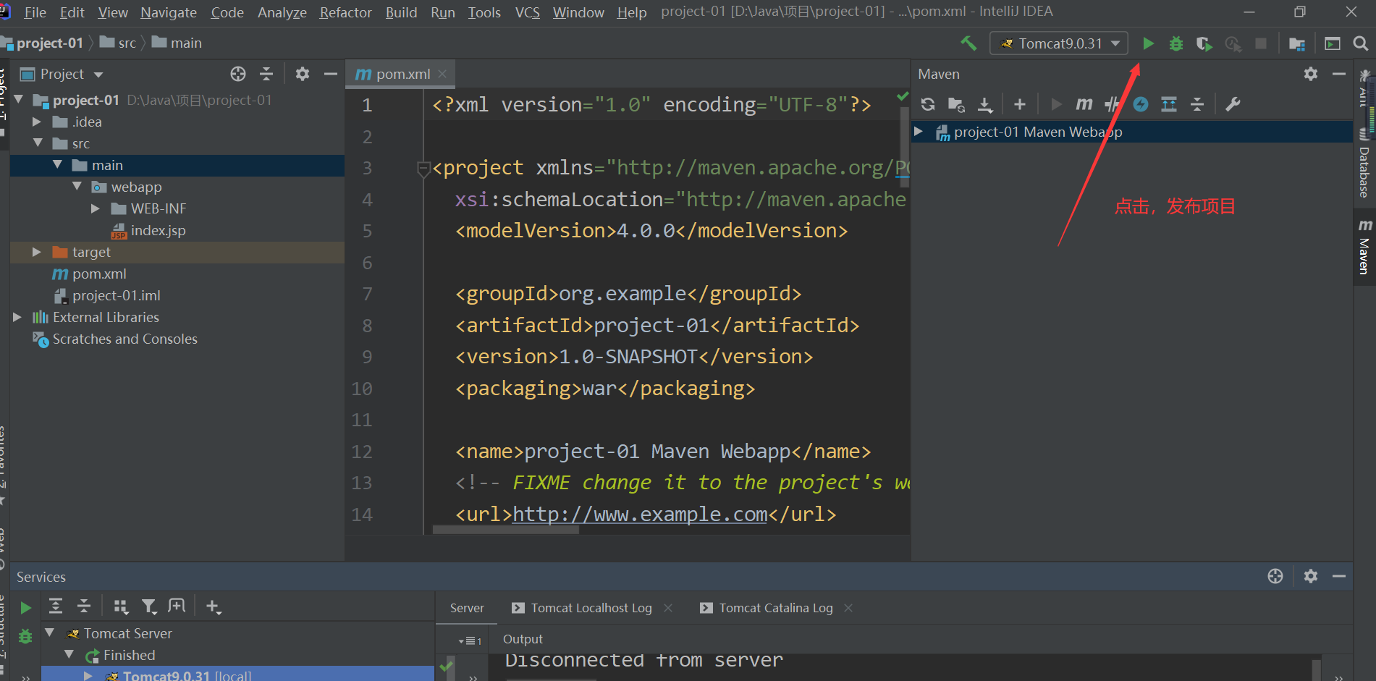Image resolution: width=1376 pixels, height=681 pixels.
Task: Show Maven dependencies diagram icon
Action: coord(1169,104)
